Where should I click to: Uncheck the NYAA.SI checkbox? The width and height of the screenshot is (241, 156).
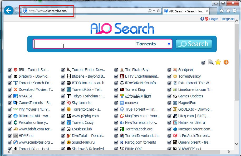[10, 96]
